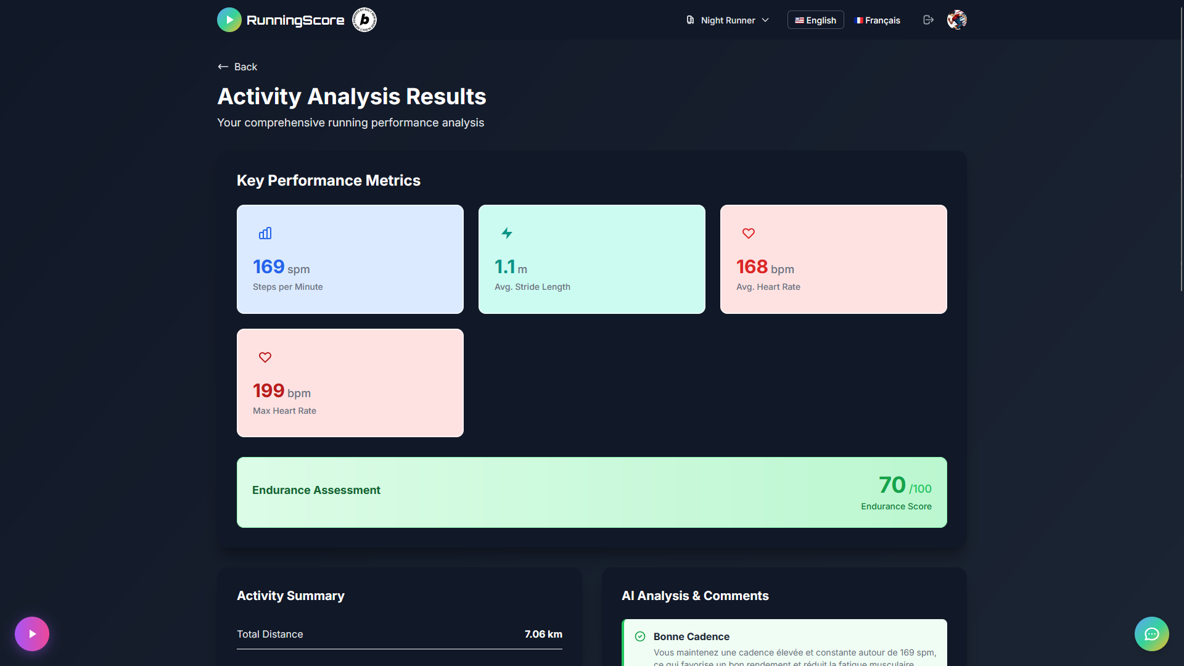This screenshot has height=666, width=1184.
Task: Open the chat bubble widget
Action: click(x=1151, y=634)
